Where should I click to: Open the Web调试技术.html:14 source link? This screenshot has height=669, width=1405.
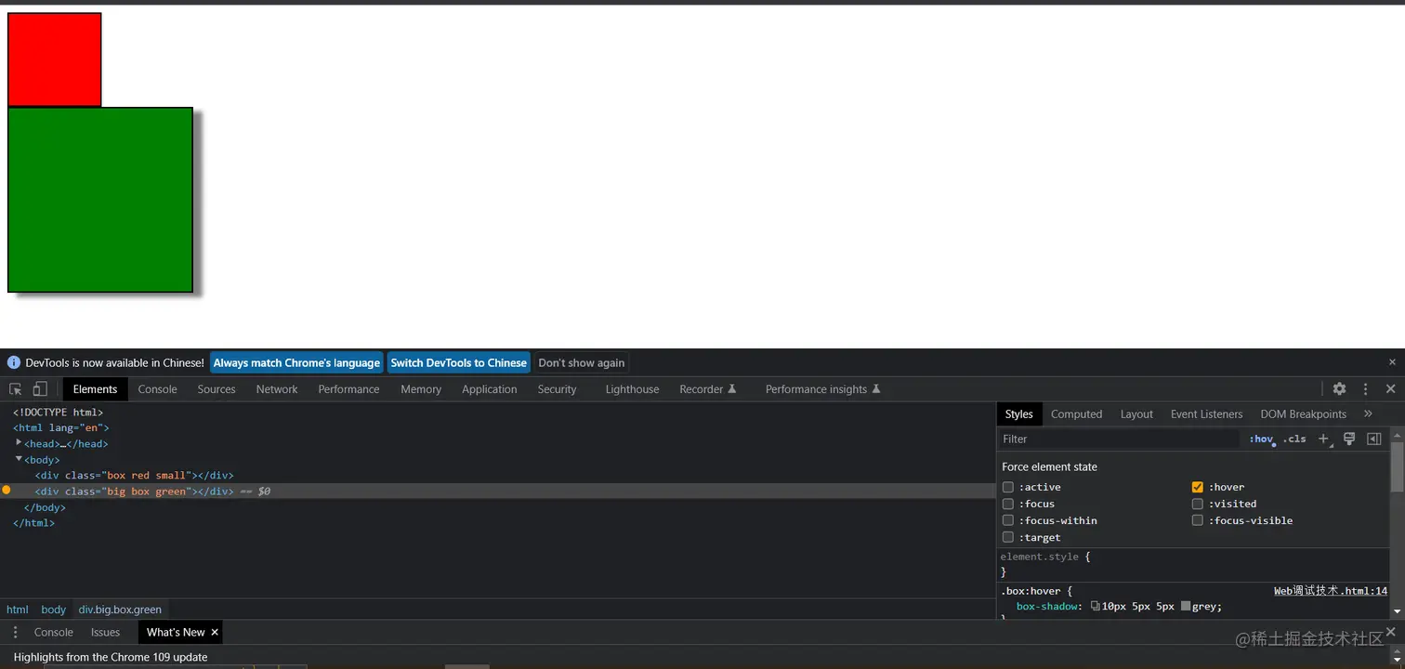pos(1330,590)
